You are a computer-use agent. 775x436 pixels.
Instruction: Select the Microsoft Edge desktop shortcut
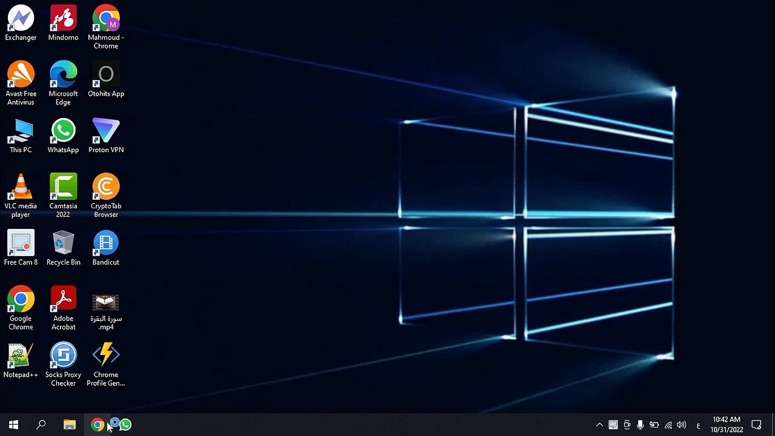pyautogui.click(x=63, y=84)
